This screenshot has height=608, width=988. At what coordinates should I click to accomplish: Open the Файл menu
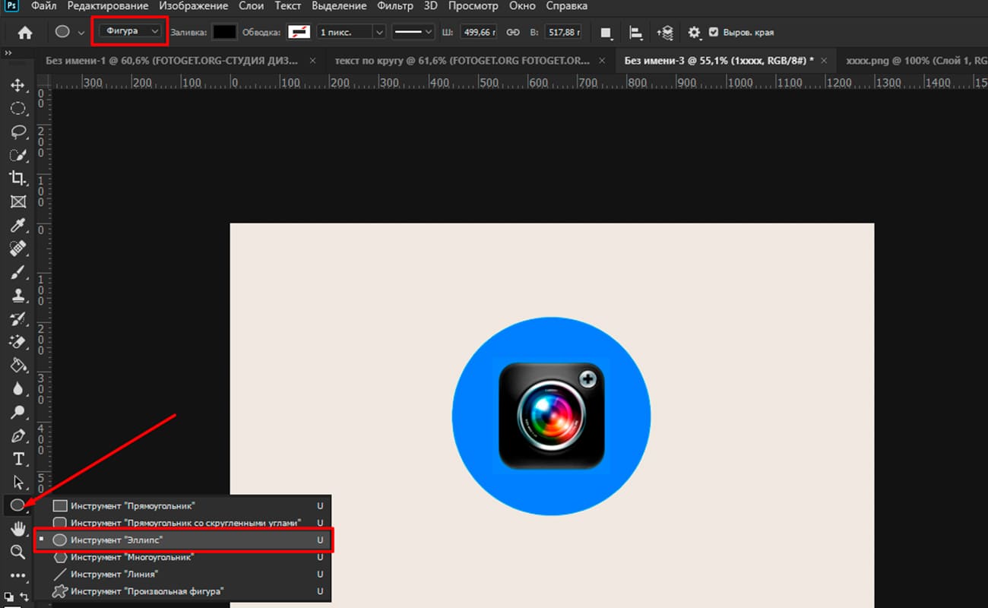coord(44,6)
